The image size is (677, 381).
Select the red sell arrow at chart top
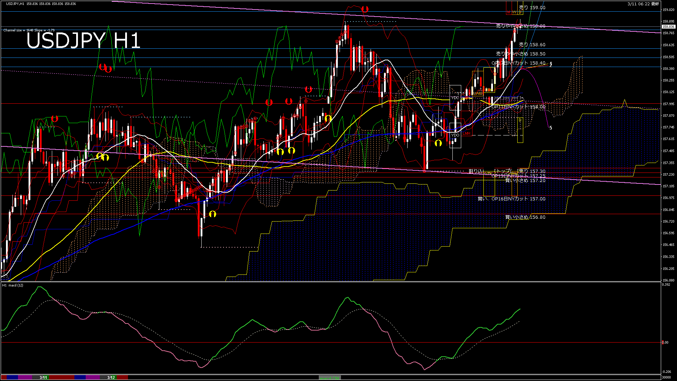tap(365, 9)
